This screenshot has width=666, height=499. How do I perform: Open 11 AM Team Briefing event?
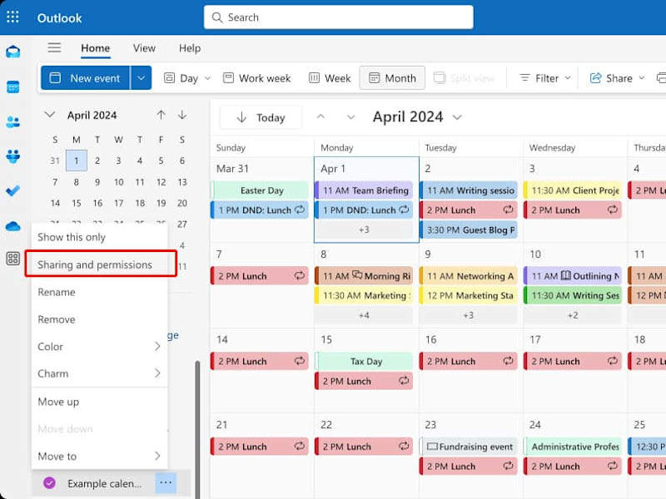tap(364, 190)
